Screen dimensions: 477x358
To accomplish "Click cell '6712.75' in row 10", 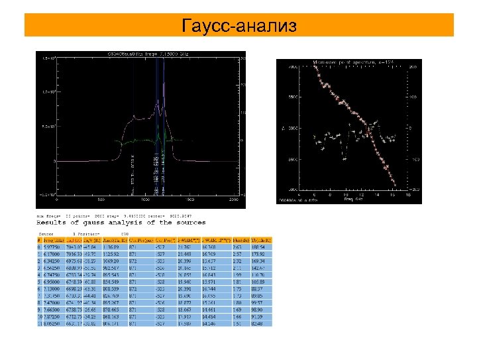I will click(74, 317).
